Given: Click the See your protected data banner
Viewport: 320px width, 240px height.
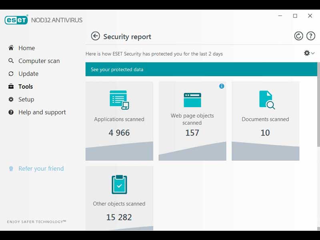Looking at the screenshot, I should (x=201, y=70).
